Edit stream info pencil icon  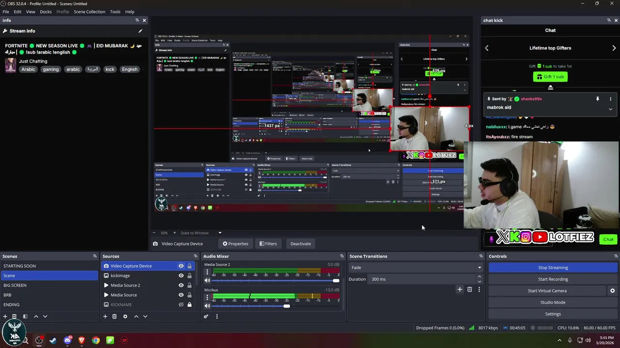(x=140, y=31)
